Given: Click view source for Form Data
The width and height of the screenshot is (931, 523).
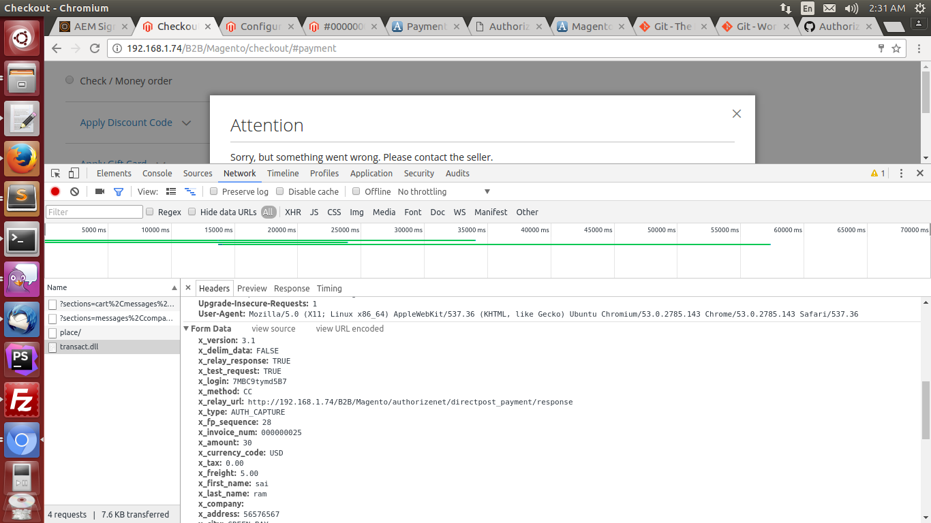Looking at the screenshot, I should coord(273,329).
